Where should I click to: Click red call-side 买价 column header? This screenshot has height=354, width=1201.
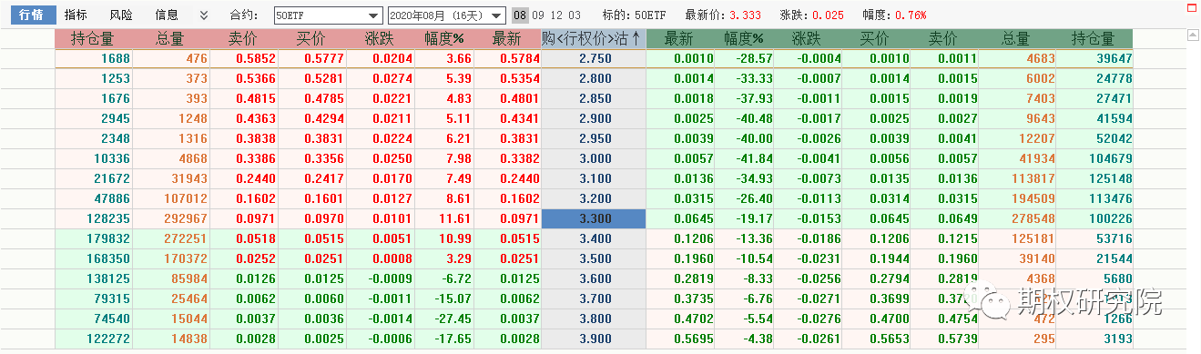click(x=311, y=39)
